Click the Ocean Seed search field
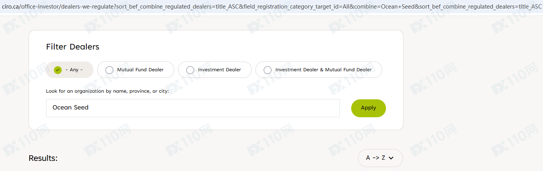 coord(193,108)
